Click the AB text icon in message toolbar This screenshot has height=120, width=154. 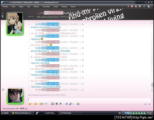[x=66, y=104]
